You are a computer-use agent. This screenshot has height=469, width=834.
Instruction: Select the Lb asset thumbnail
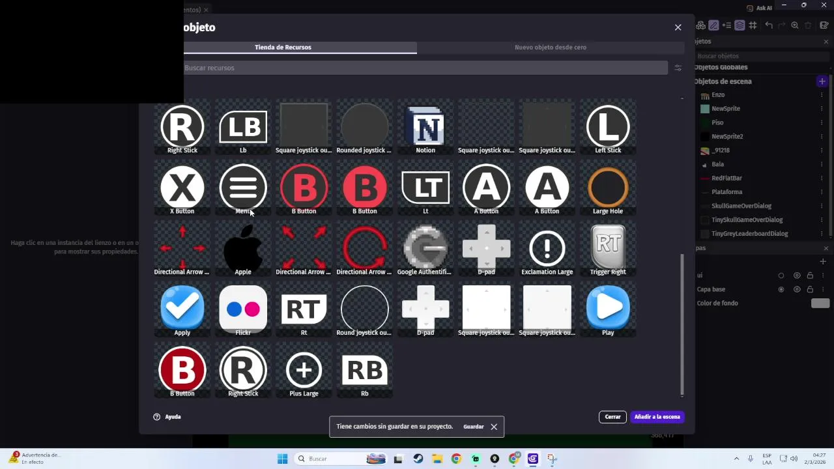coord(243,127)
